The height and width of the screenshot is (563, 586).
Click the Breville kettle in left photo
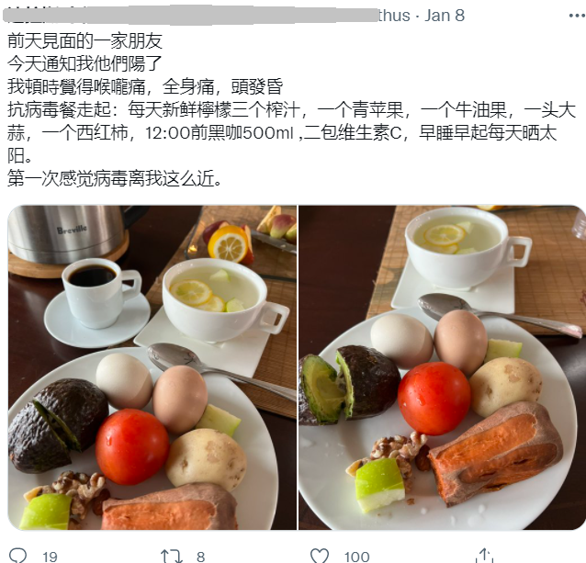pyautogui.click(x=69, y=233)
